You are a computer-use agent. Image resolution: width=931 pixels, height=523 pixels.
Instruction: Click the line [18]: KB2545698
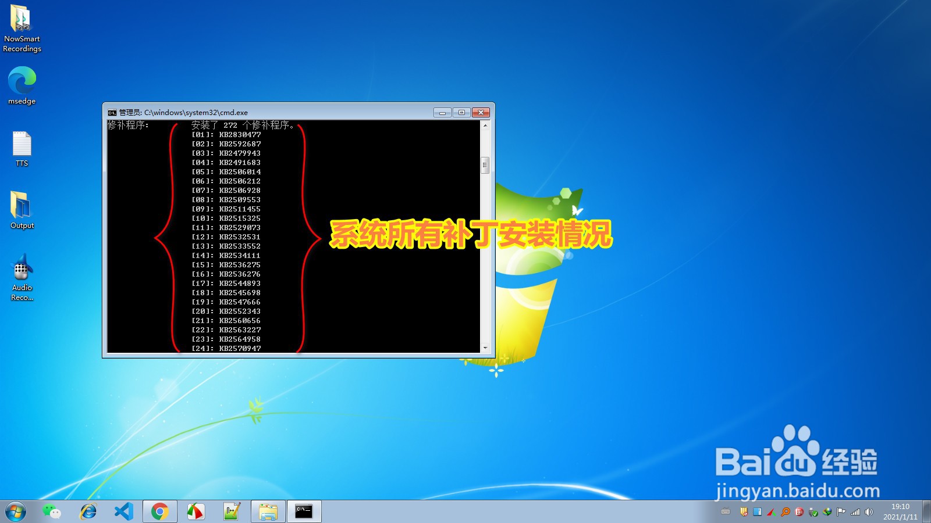(x=226, y=293)
